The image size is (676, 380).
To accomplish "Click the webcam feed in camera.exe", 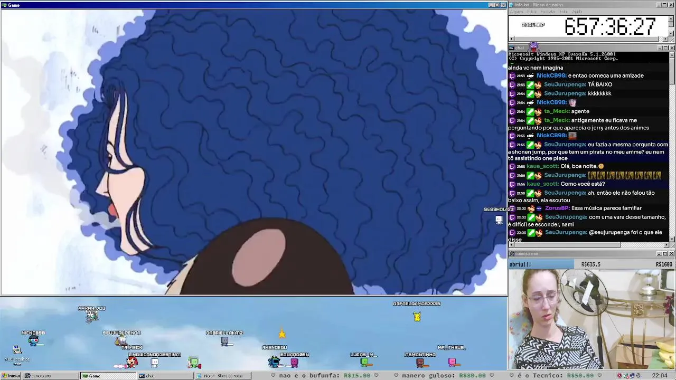I will (x=591, y=319).
